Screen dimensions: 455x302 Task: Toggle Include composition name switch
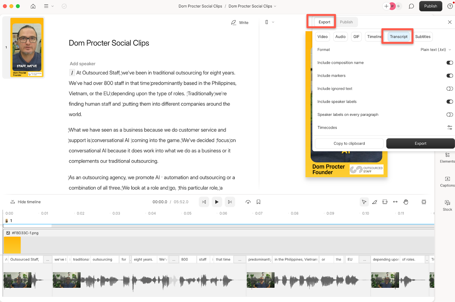pos(450,63)
